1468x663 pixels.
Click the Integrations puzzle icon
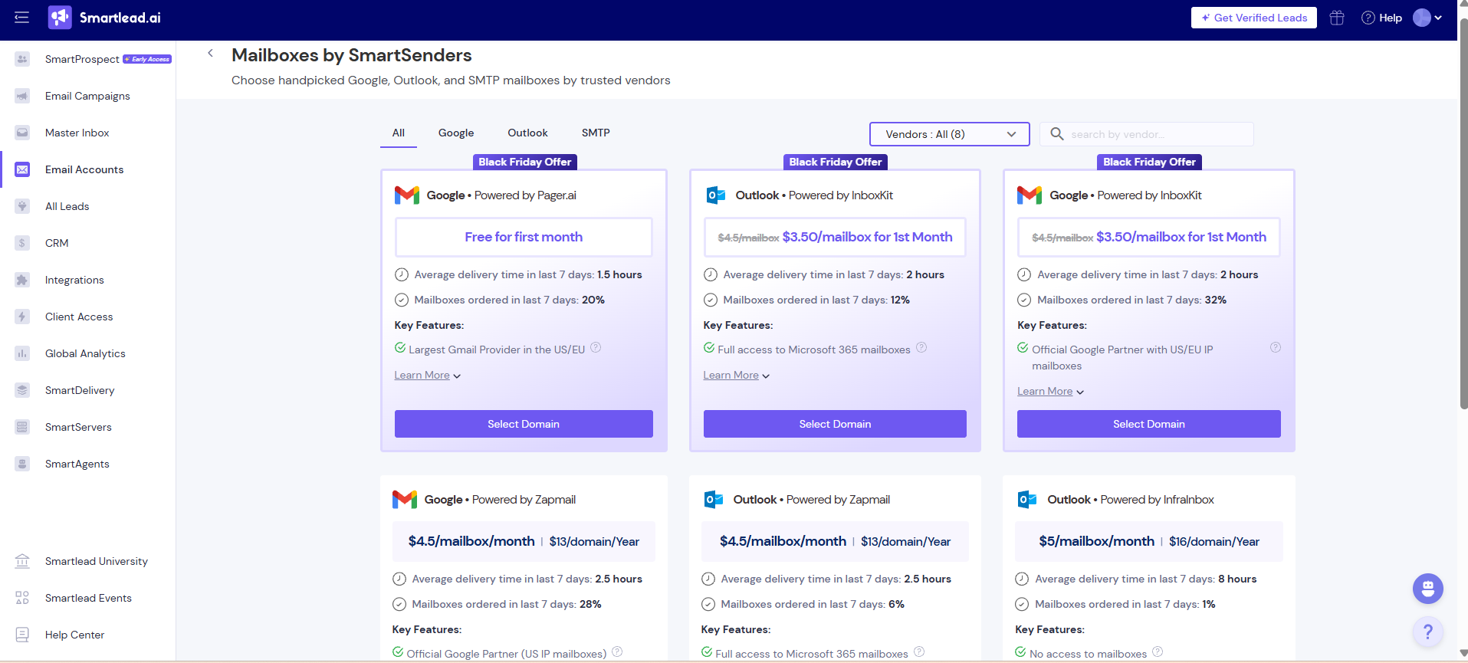[22, 280]
